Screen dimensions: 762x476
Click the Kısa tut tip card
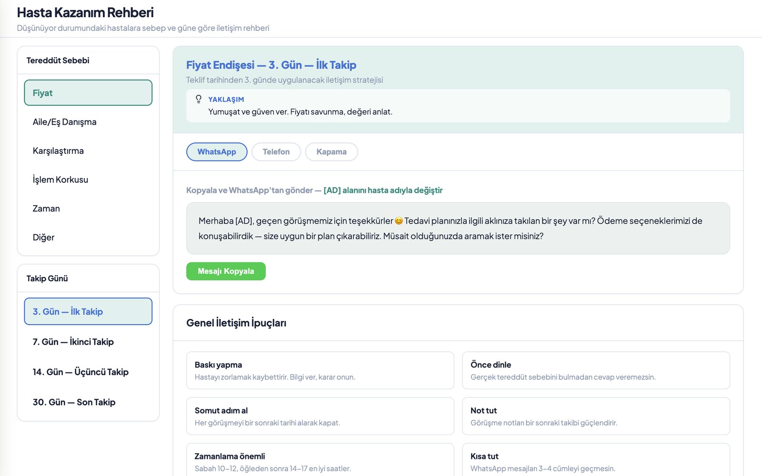point(596,460)
